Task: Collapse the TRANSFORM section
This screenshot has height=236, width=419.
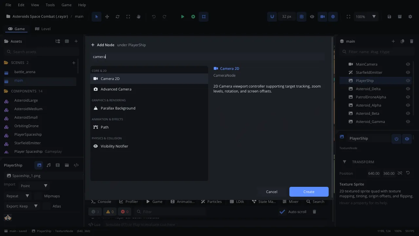Action: click(344, 162)
